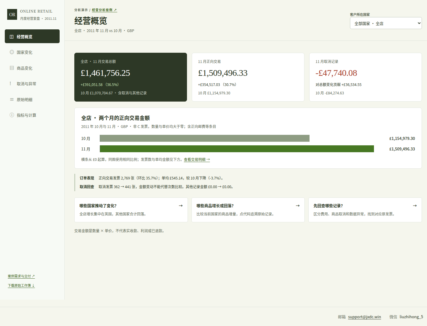This screenshot has height=326, width=427.
Task: Click value £1,509,496.33 in 正向交易 card
Action: click(x=223, y=73)
